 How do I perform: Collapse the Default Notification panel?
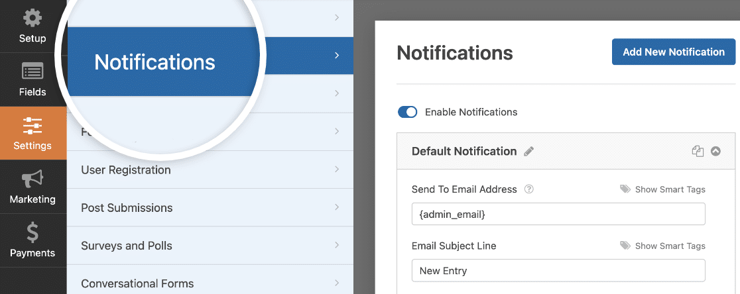coord(715,151)
